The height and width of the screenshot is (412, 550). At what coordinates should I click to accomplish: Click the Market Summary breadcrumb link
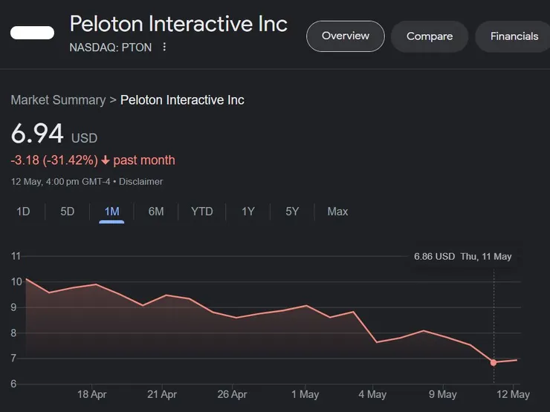(58, 99)
